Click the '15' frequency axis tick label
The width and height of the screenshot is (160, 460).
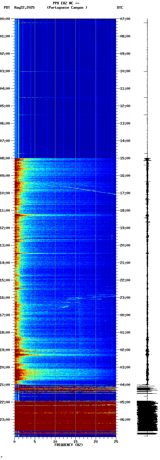pyautogui.click(x=75, y=442)
